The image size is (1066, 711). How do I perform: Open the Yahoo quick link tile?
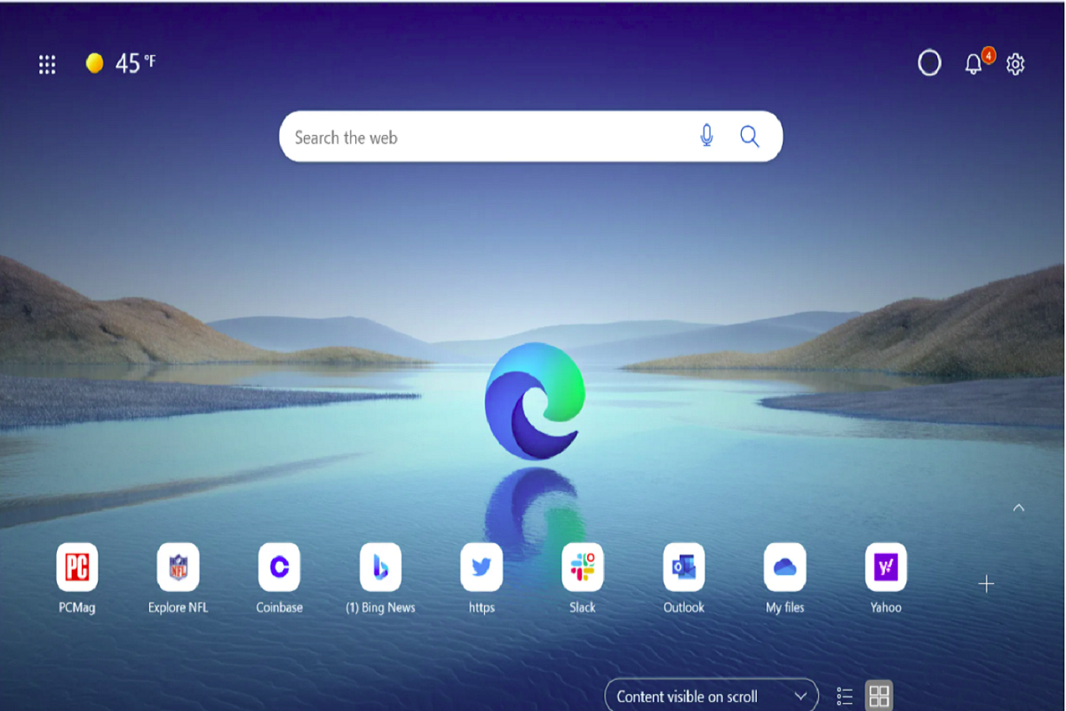(886, 567)
